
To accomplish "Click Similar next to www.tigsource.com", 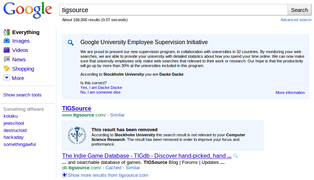I will [117, 115].
